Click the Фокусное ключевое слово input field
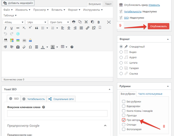 pos(57,113)
